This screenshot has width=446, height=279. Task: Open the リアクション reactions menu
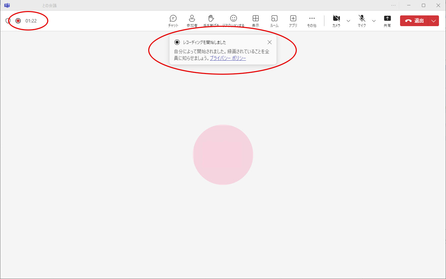coord(233,20)
